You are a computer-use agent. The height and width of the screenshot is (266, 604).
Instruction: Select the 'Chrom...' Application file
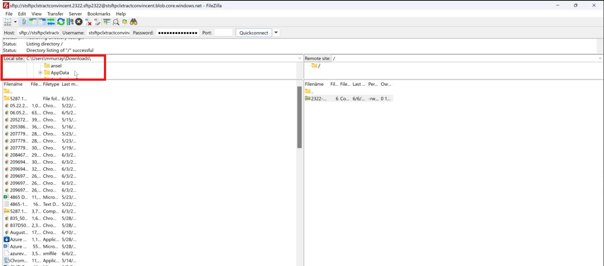tap(41, 261)
